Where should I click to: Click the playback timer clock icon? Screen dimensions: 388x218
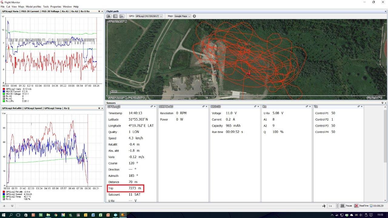coord(371,206)
